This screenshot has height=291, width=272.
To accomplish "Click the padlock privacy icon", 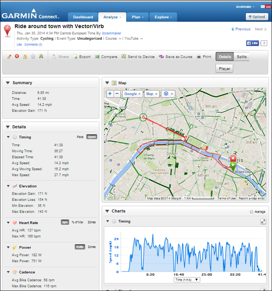I will [x=25, y=57].
